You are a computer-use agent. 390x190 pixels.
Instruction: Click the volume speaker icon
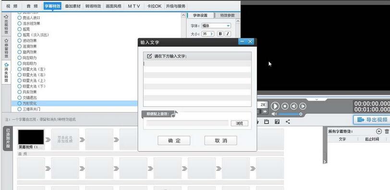pos(274,114)
